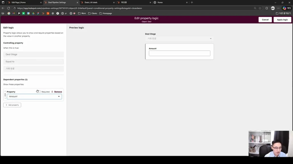Open the Work bookmarks folder
The width and height of the screenshot is (293, 164).
(82, 13)
